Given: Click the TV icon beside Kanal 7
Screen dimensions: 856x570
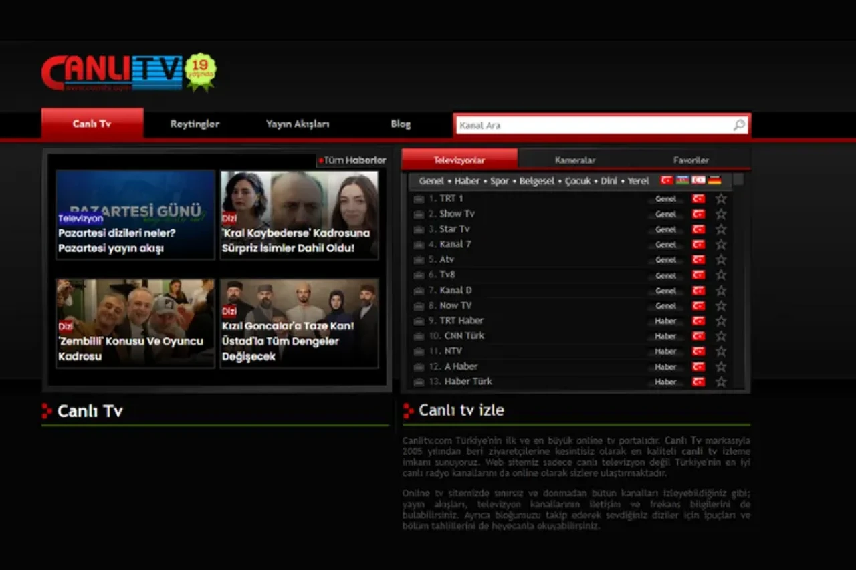Looking at the screenshot, I should click(x=419, y=245).
